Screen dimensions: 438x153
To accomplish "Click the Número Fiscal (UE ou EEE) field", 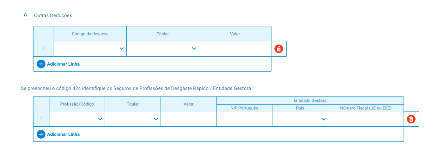I will click(366, 119).
